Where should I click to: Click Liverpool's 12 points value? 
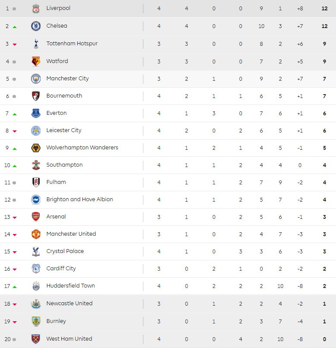(324, 8)
